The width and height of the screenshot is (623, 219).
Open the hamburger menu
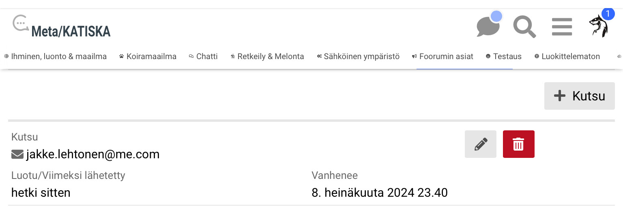coord(562,27)
